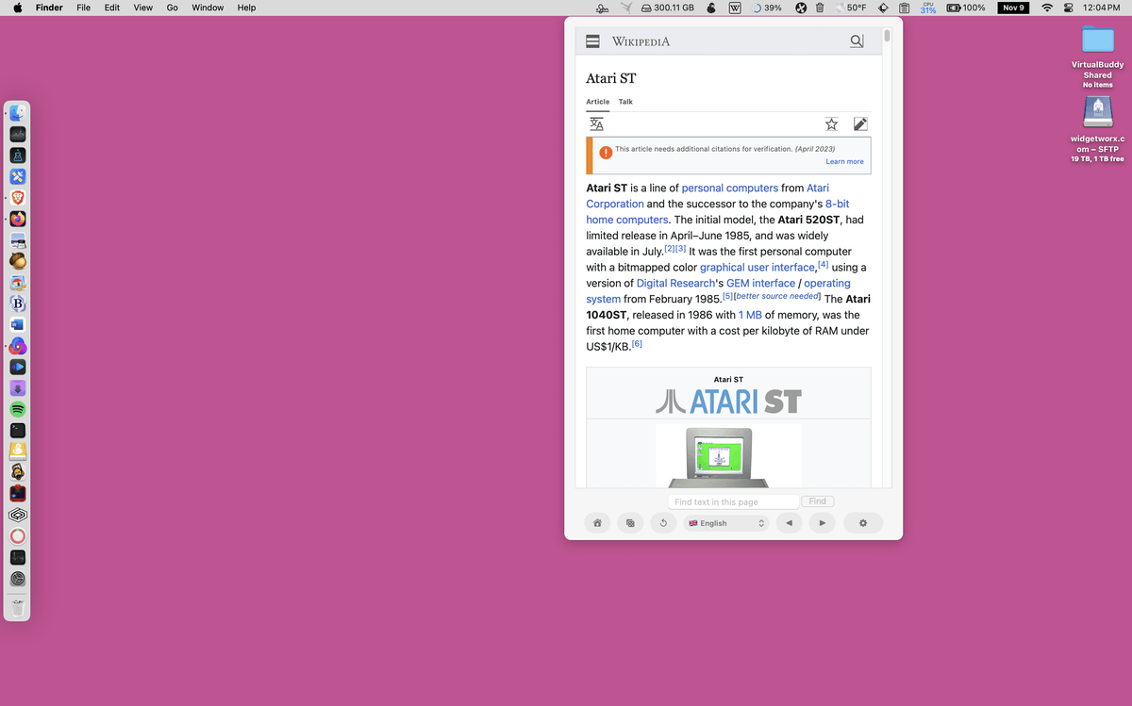The image size is (1132, 706).
Task: Open the English language dropdown
Action: click(x=726, y=523)
